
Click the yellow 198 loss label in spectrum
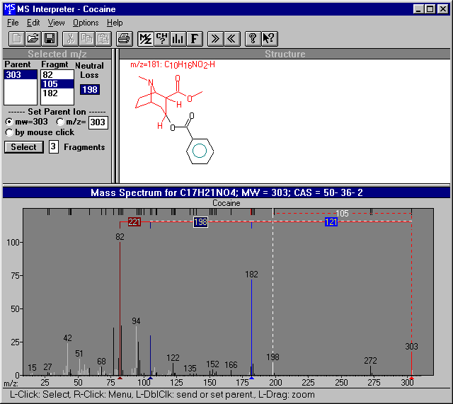click(200, 222)
